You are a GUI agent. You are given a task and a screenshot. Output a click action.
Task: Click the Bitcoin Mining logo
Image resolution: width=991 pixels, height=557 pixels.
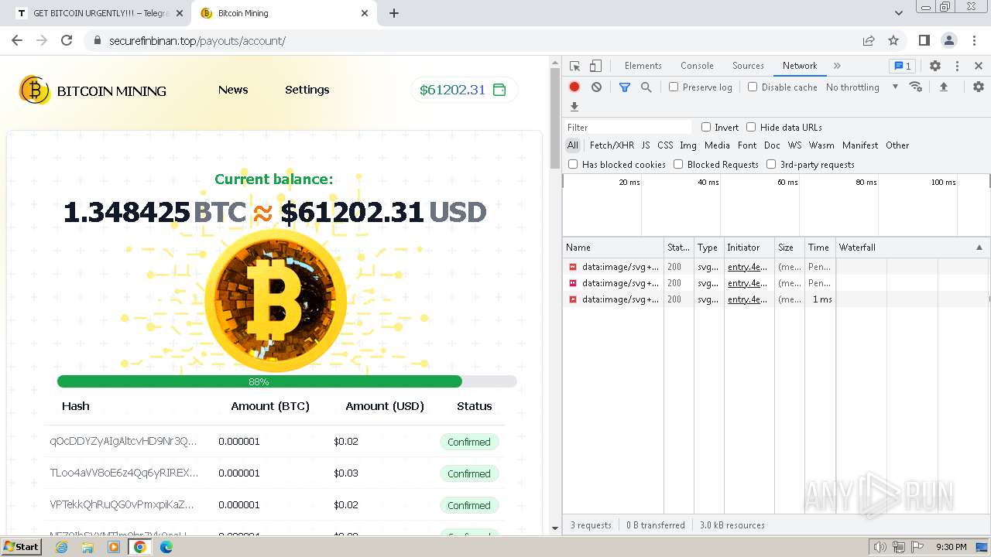click(x=93, y=91)
